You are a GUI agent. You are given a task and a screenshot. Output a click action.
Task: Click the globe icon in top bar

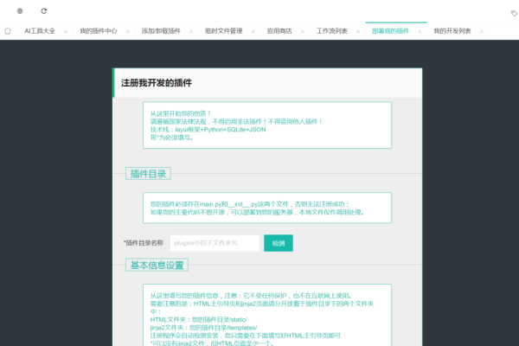click(20, 11)
